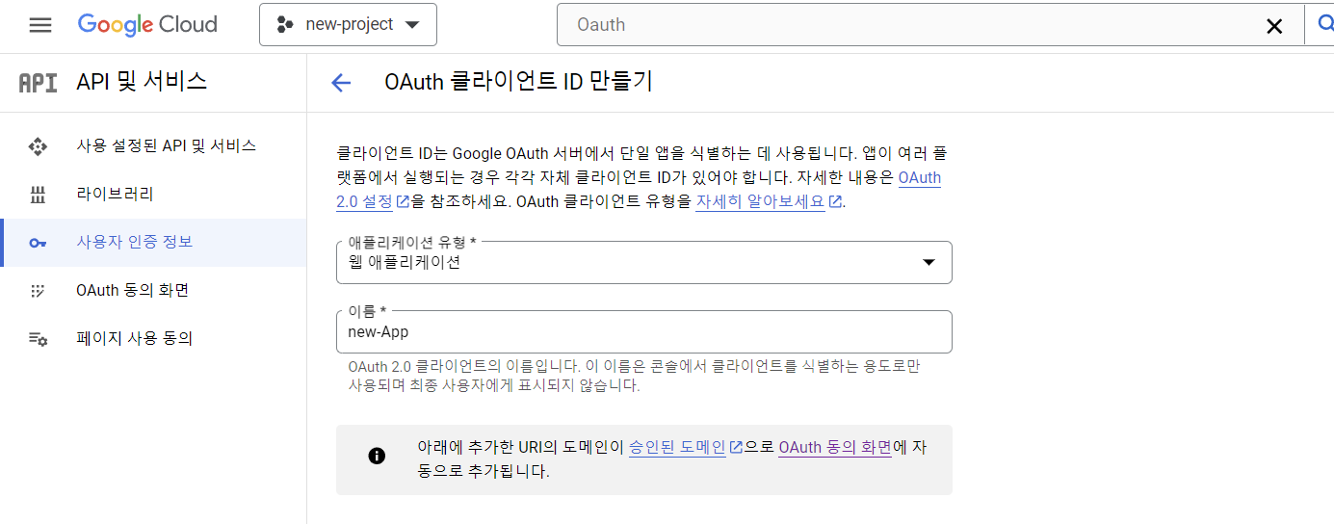Click the 페이지 사용 동의 settings icon

[x=38, y=339]
